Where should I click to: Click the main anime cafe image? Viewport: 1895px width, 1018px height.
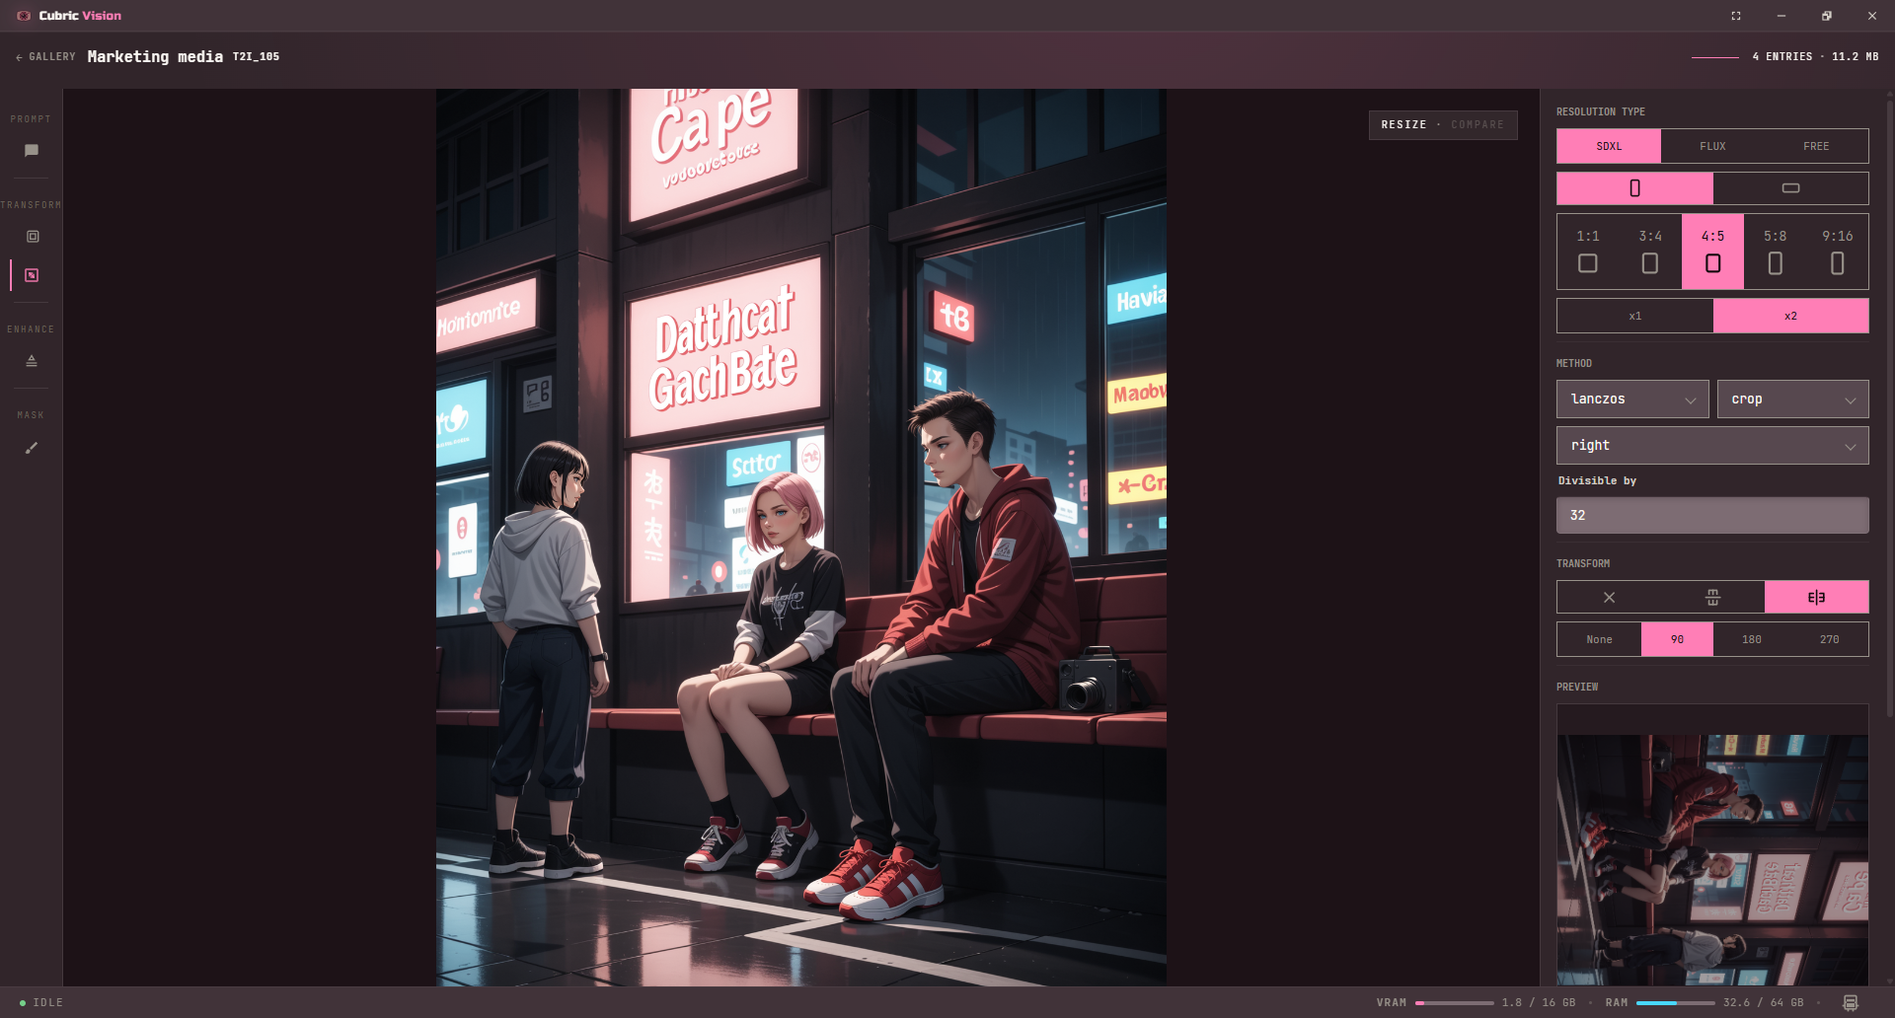(801, 538)
